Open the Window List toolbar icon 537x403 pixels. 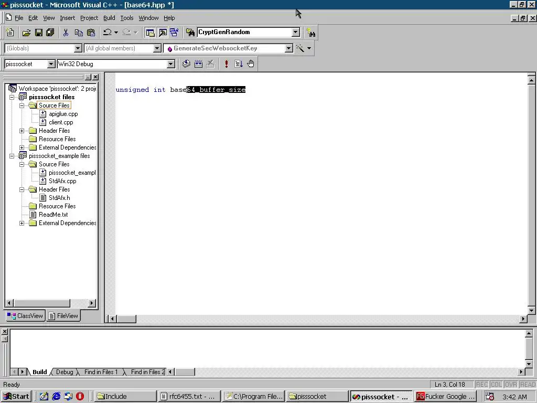174,33
